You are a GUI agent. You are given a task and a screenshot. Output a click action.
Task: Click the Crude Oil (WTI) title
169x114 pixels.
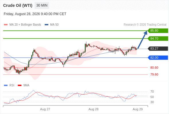point(18,5)
